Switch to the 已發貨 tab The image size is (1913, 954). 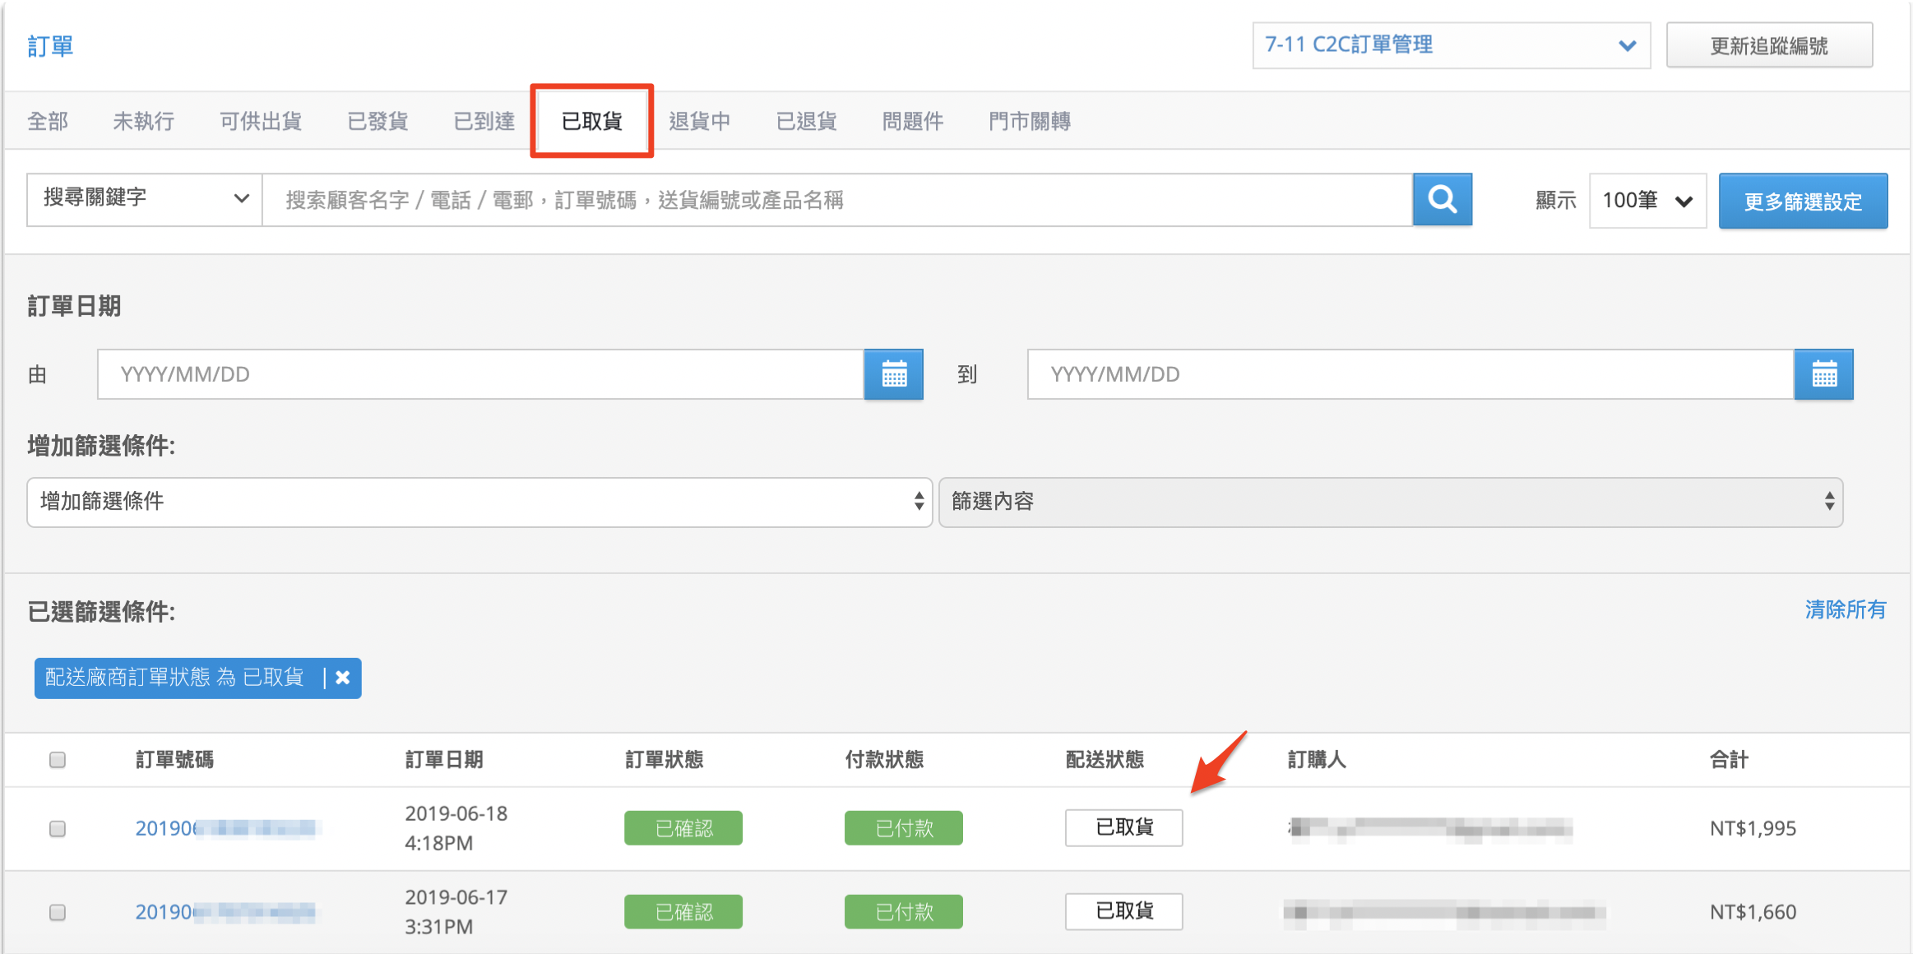pos(378,121)
